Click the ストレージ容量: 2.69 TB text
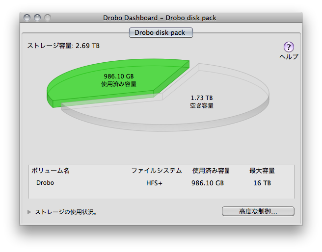 (63, 46)
